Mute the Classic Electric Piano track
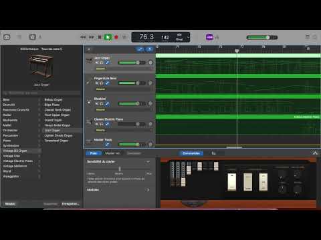Image resolution: width=321 pixels, height=240 pixels. point(97,124)
